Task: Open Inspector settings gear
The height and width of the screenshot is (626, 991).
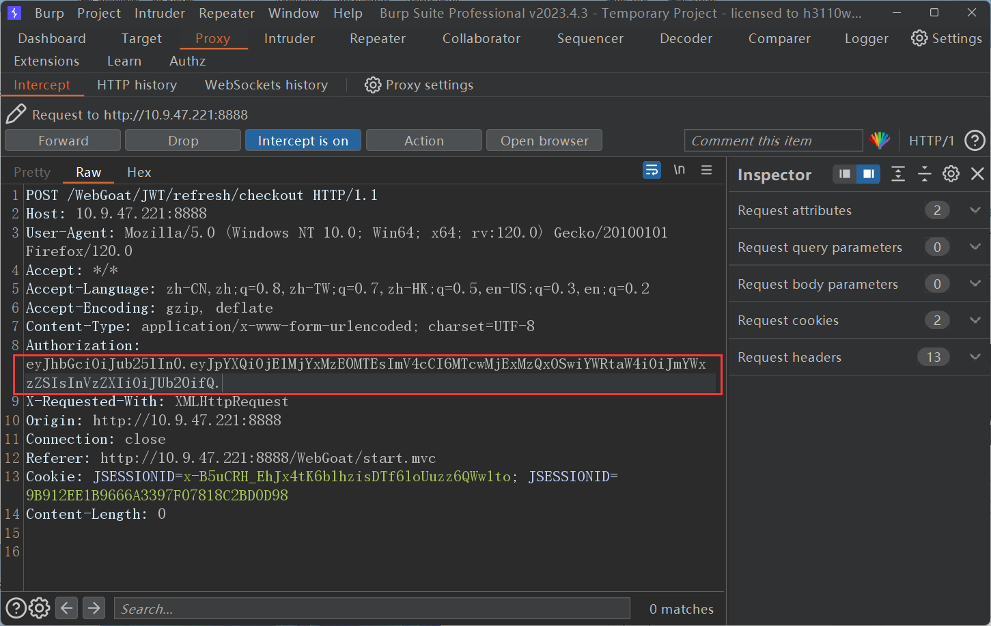Action: pyautogui.click(x=951, y=174)
